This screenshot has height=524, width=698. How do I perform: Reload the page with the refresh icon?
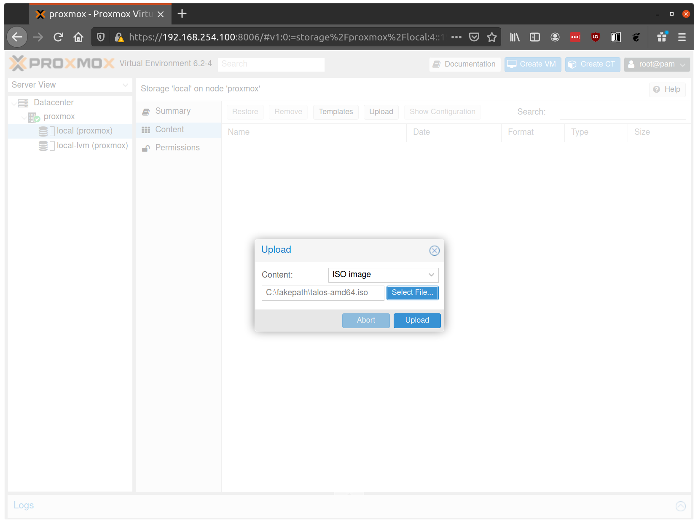(x=58, y=37)
